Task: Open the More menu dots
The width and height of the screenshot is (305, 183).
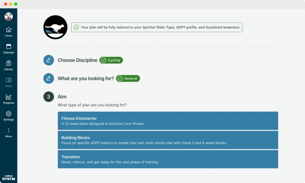Action: (9, 133)
